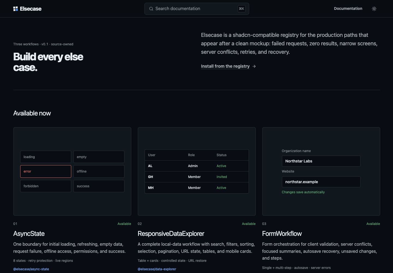Click the arrow icon after Install from the registry
The width and height of the screenshot is (393, 273).
(254, 66)
